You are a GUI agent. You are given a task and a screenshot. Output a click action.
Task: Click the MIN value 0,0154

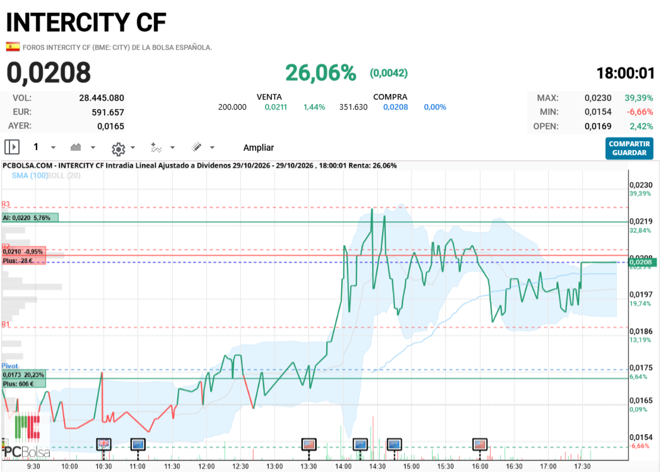click(598, 112)
